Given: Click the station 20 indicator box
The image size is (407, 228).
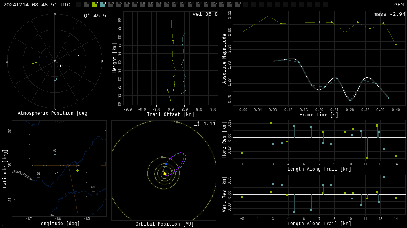Looking at the screenshot, I should 238,5.
